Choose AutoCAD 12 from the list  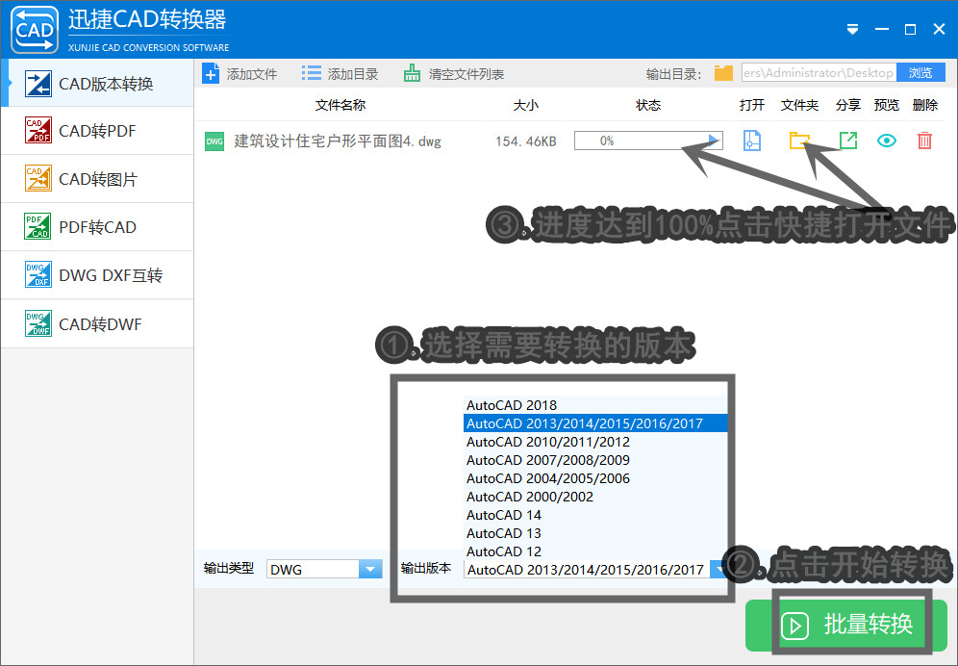[595, 551]
